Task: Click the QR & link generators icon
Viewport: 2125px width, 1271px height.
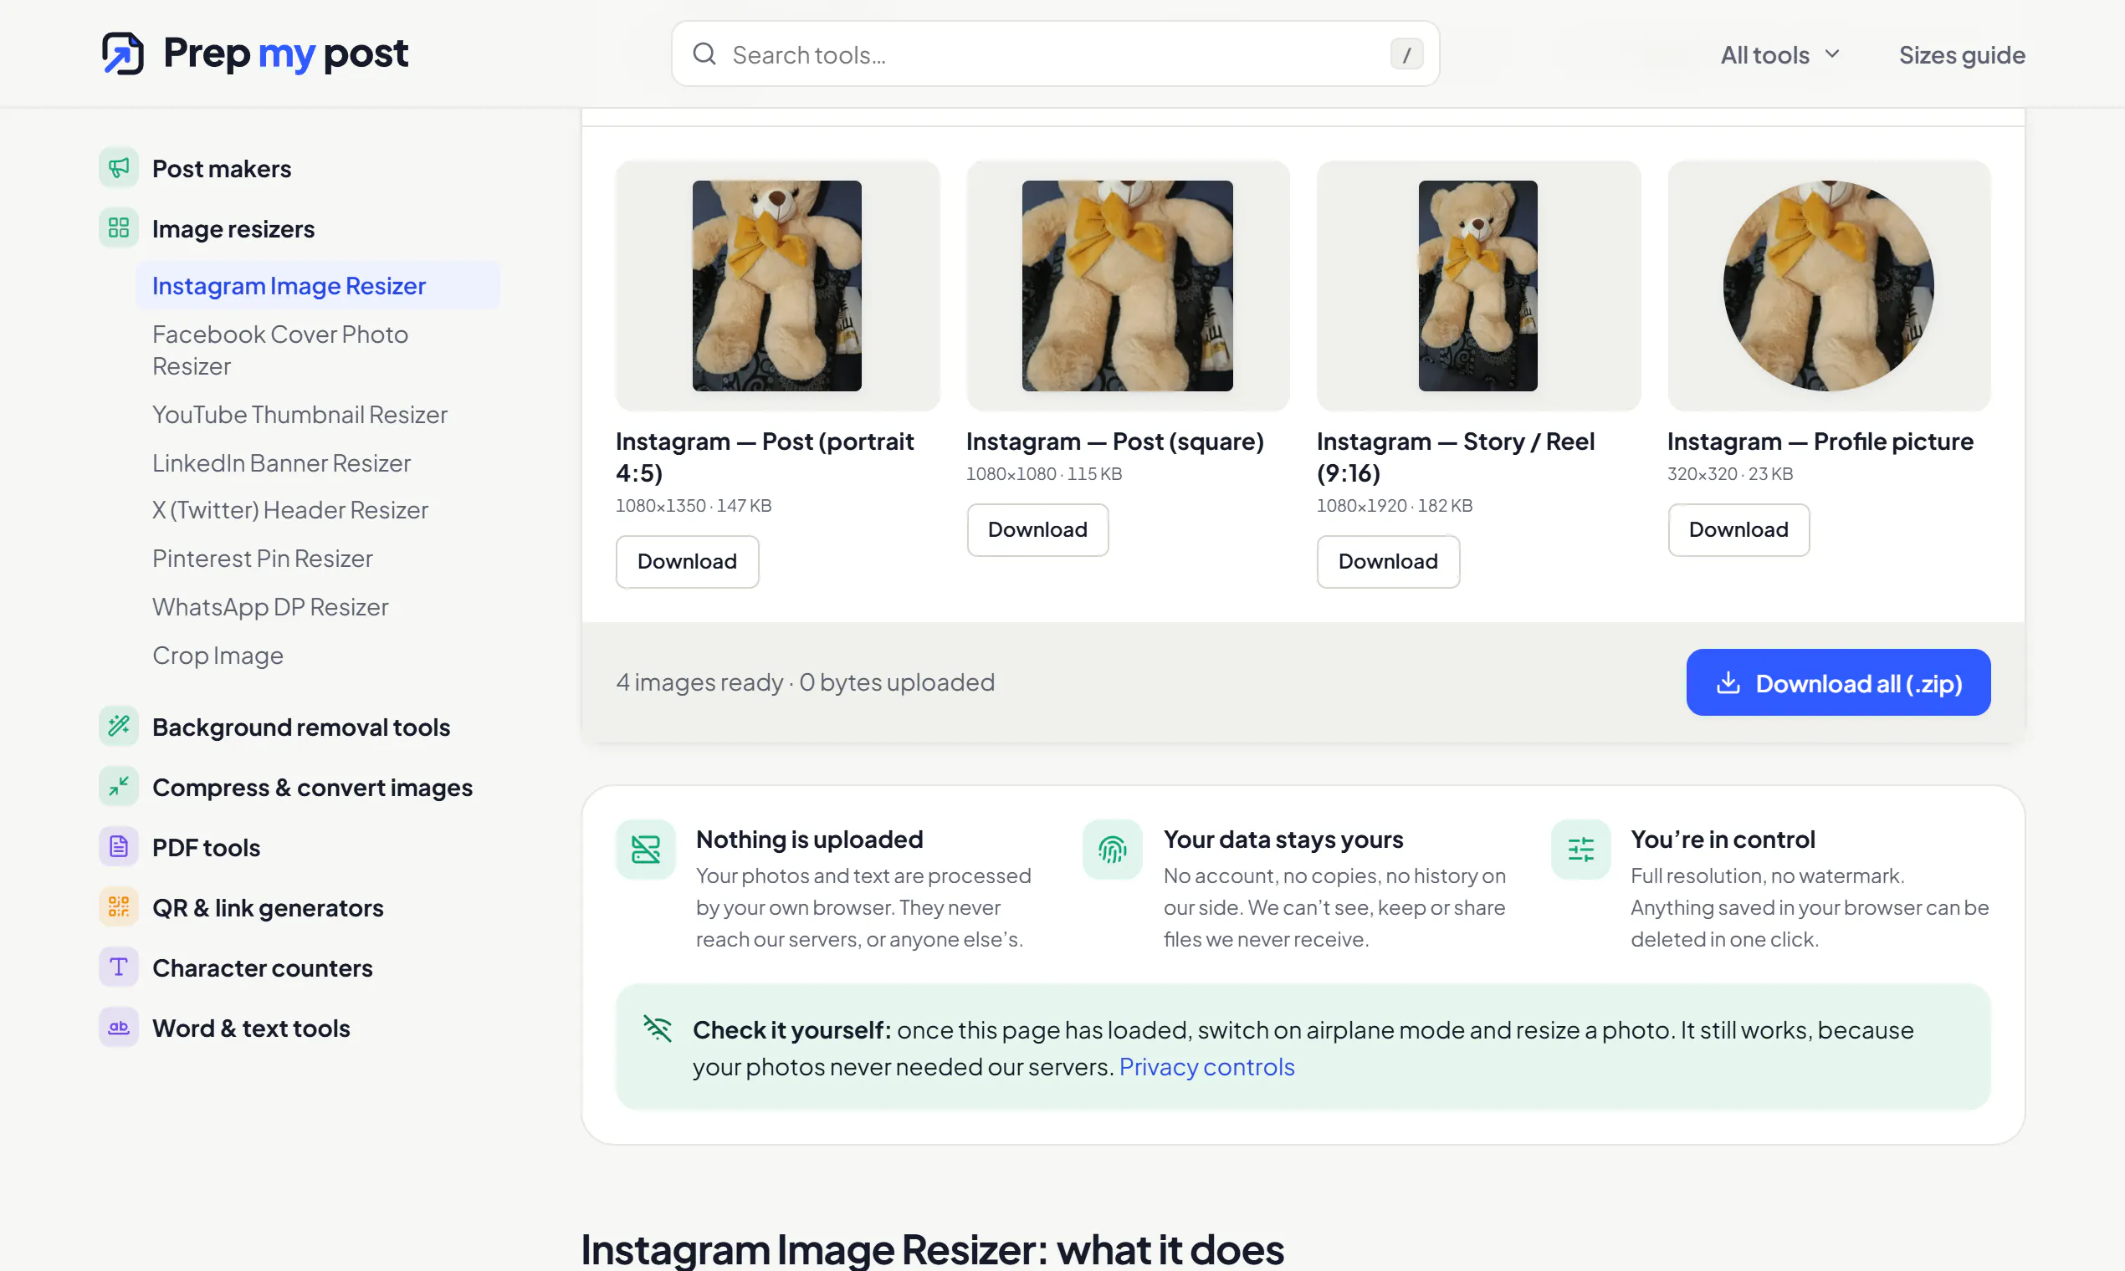Action: point(119,906)
